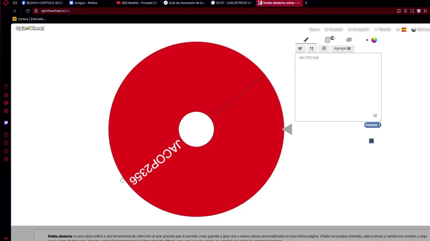Open the send-flow arrow icon
The image size is (430, 241).
click(425, 11)
